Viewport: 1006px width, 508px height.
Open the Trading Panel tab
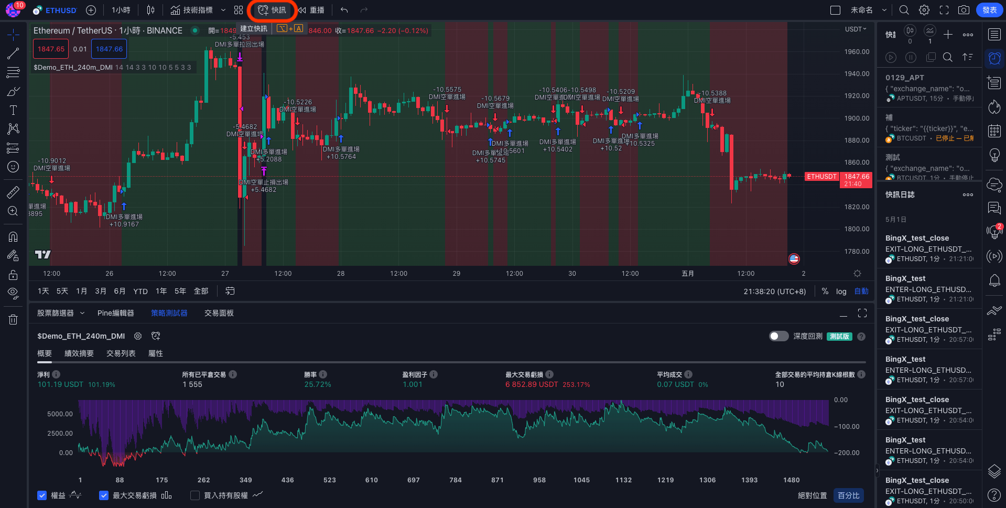point(219,313)
